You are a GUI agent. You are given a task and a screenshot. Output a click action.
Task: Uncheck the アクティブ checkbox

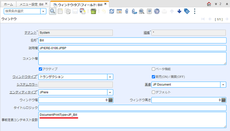point(41,69)
